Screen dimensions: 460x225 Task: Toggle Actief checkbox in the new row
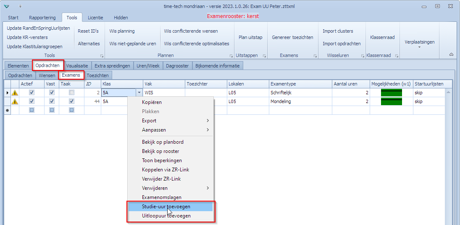(x=32, y=110)
